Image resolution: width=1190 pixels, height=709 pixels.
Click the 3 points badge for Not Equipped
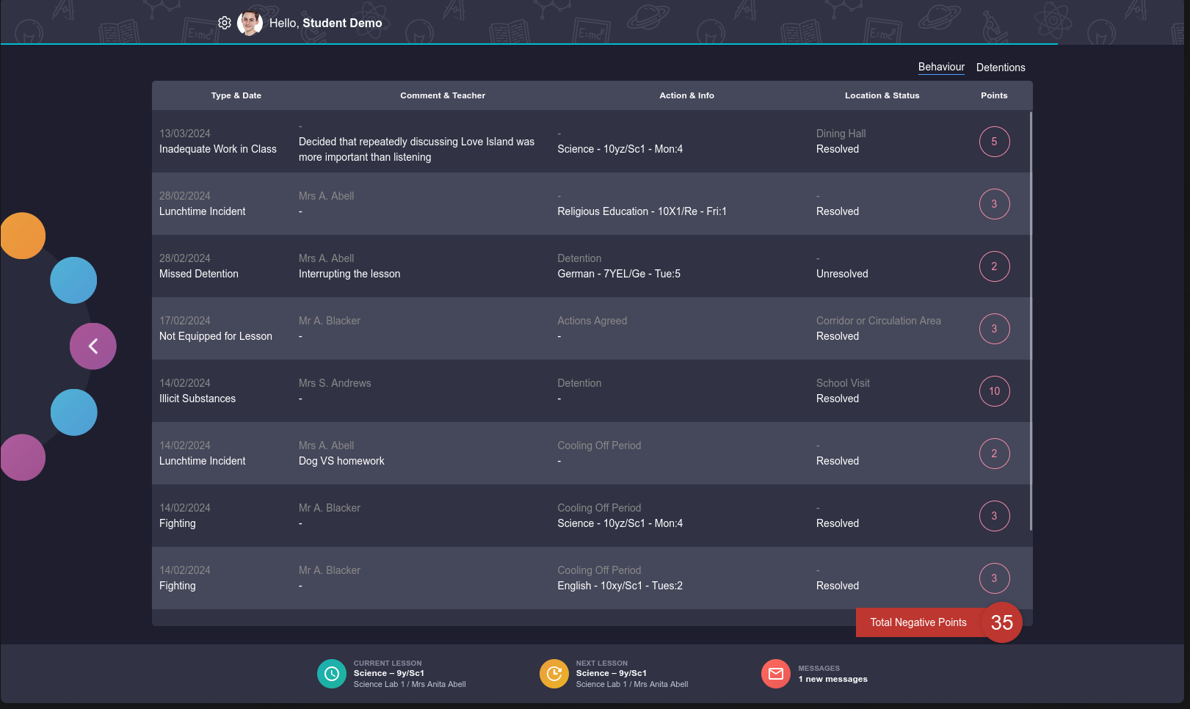[994, 329]
